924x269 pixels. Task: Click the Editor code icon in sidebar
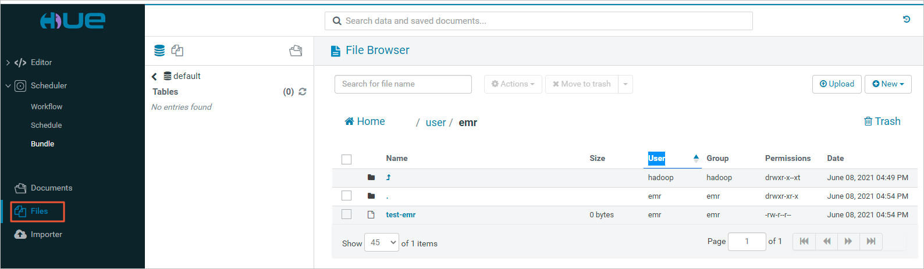[20, 63]
